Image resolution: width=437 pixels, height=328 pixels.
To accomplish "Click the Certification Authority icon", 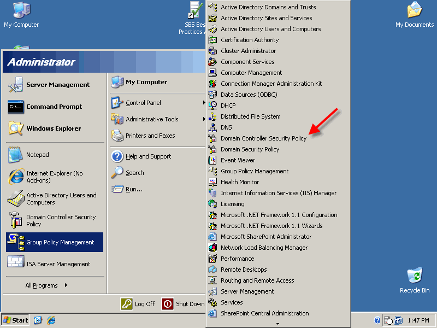I will tap(212, 40).
